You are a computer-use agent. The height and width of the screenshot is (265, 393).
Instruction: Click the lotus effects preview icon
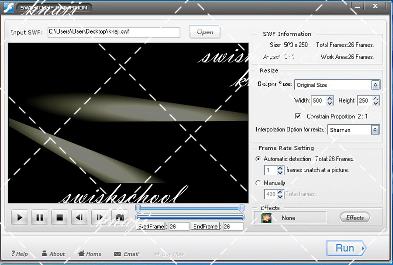point(266,218)
